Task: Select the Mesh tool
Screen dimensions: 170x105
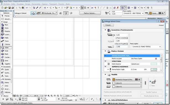Action: (x=6, y=54)
